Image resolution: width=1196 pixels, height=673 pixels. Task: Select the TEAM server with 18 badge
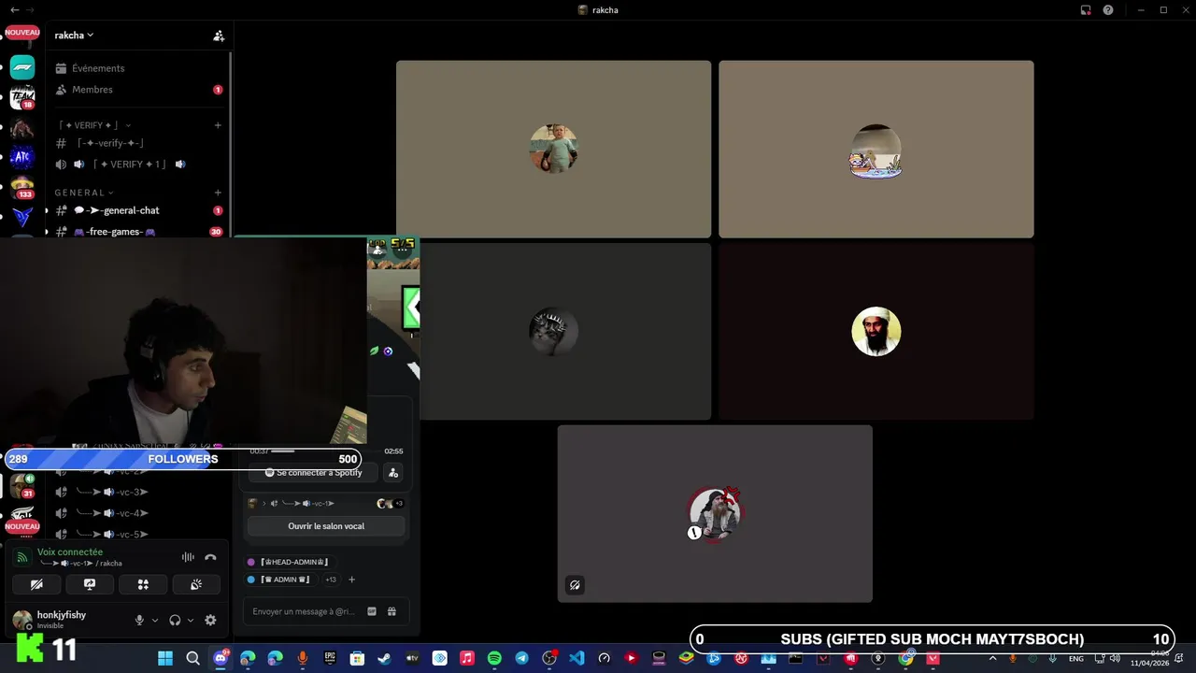tap(22, 97)
